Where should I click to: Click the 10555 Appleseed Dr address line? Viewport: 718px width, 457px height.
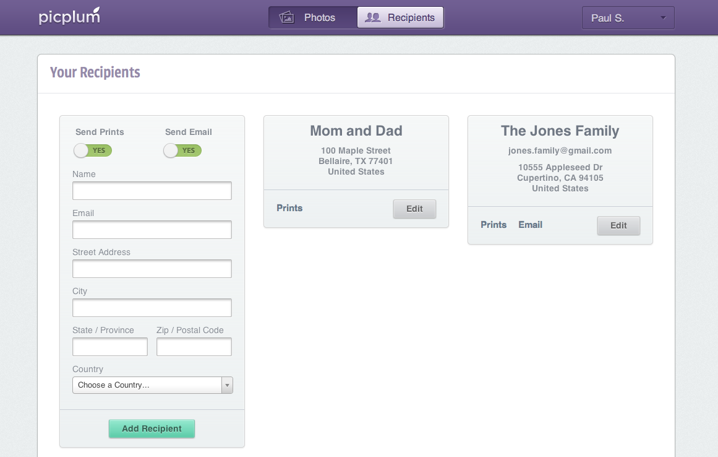pos(560,167)
